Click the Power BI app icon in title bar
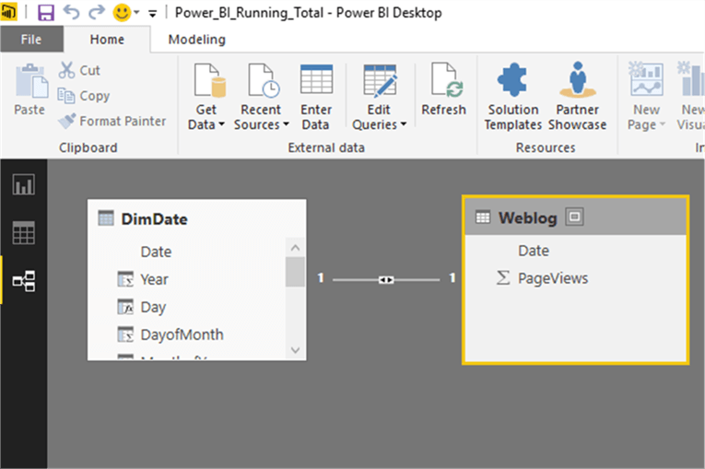 pos(8,12)
